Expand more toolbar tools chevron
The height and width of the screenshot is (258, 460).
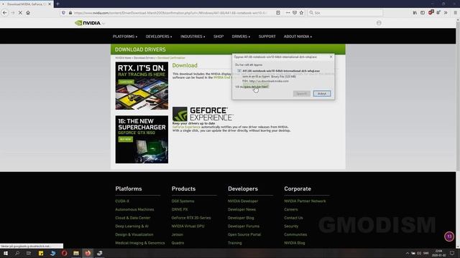[446, 13]
